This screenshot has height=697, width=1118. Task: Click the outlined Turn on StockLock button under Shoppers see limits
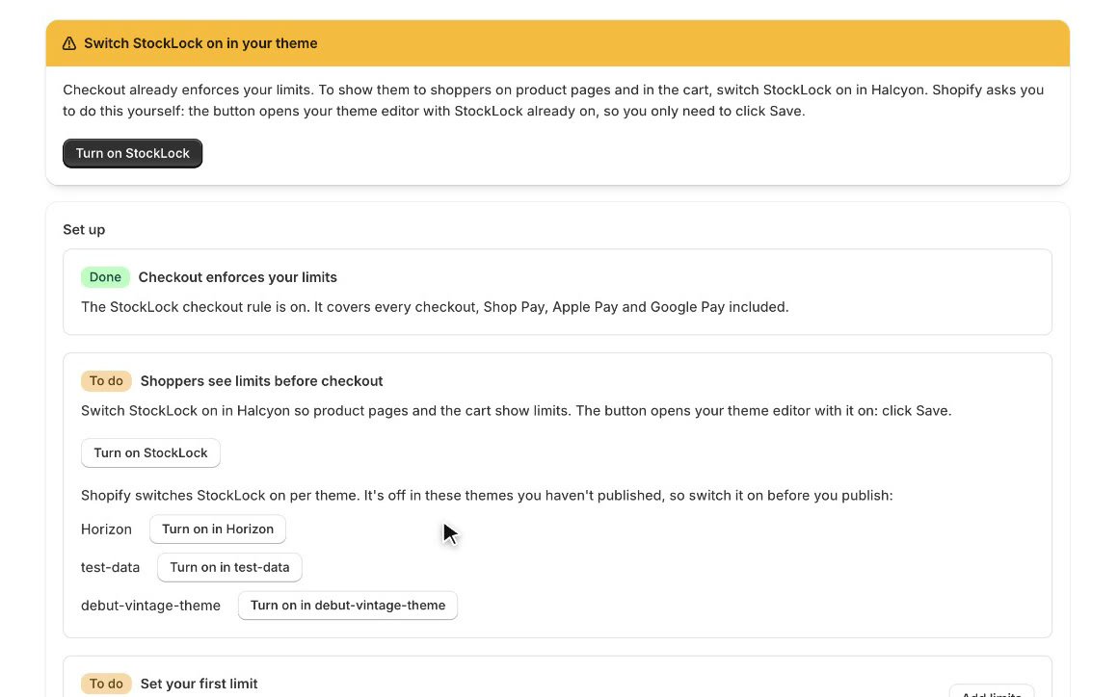[x=150, y=452]
